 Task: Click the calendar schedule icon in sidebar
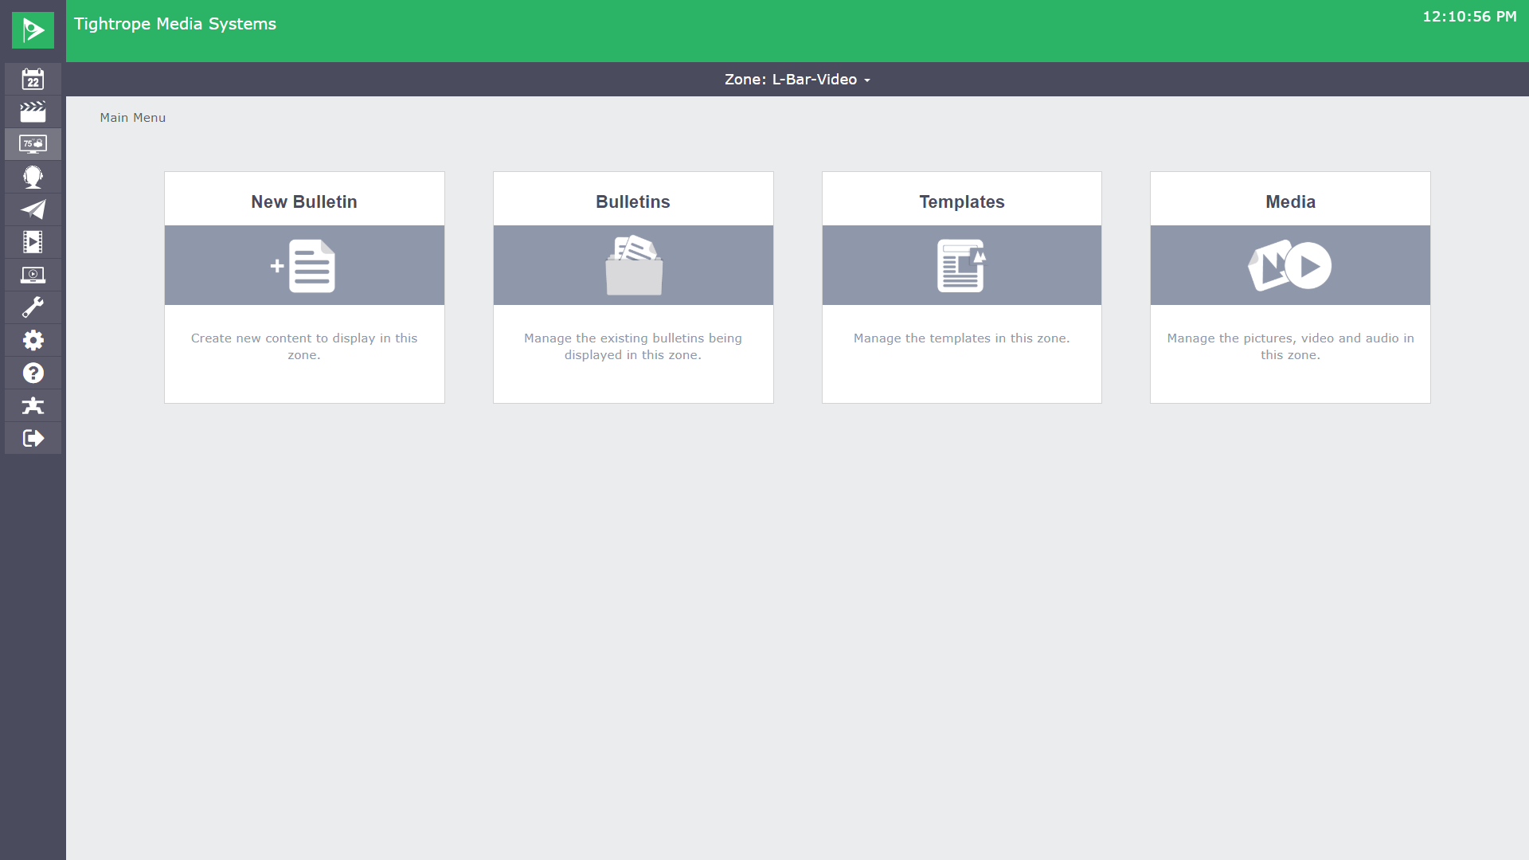(33, 79)
